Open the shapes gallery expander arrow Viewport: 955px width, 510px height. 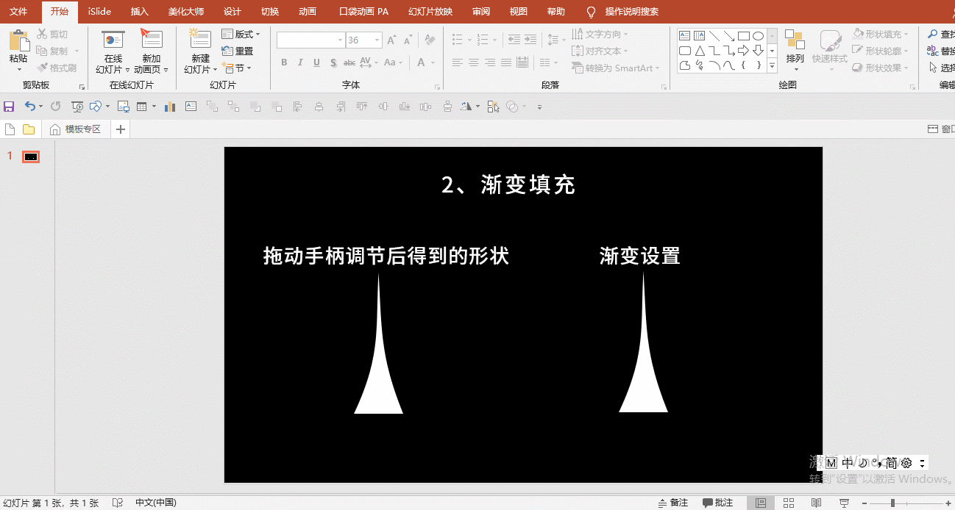(x=772, y=65)
